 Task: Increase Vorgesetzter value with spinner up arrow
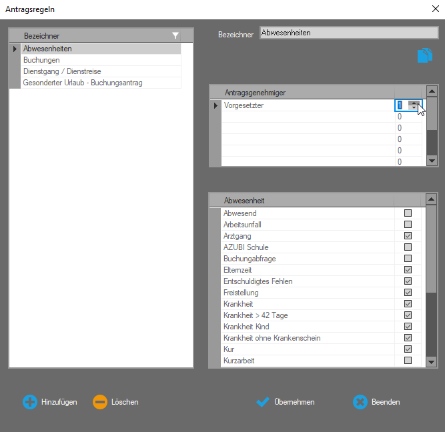click(414, 103)
